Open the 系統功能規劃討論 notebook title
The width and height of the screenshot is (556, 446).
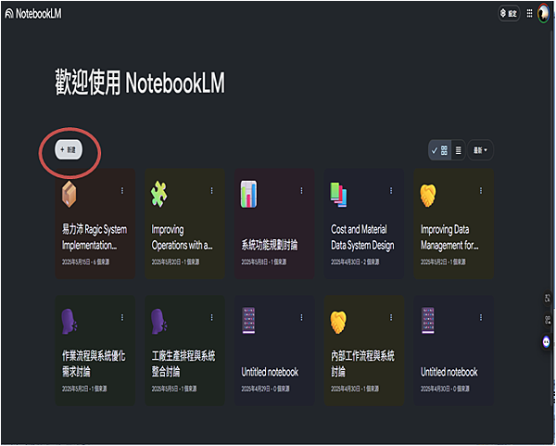(270, 245)
